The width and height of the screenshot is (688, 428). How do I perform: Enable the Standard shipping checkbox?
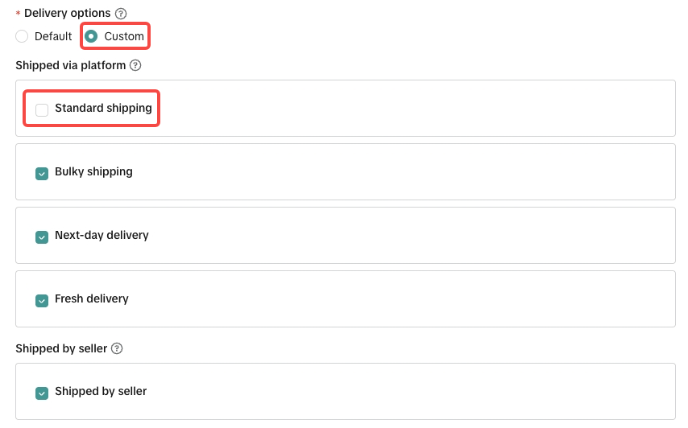42,109
